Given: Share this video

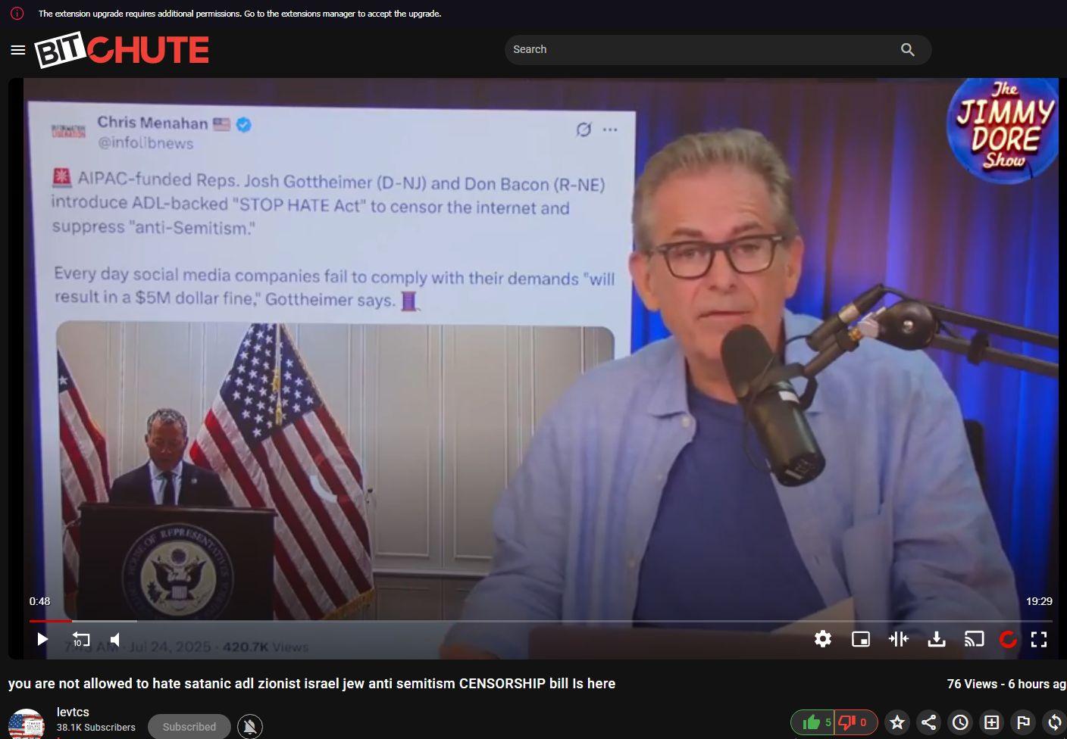Looking at the screenshot, I should pyautogui.click(x=928, y=722).
